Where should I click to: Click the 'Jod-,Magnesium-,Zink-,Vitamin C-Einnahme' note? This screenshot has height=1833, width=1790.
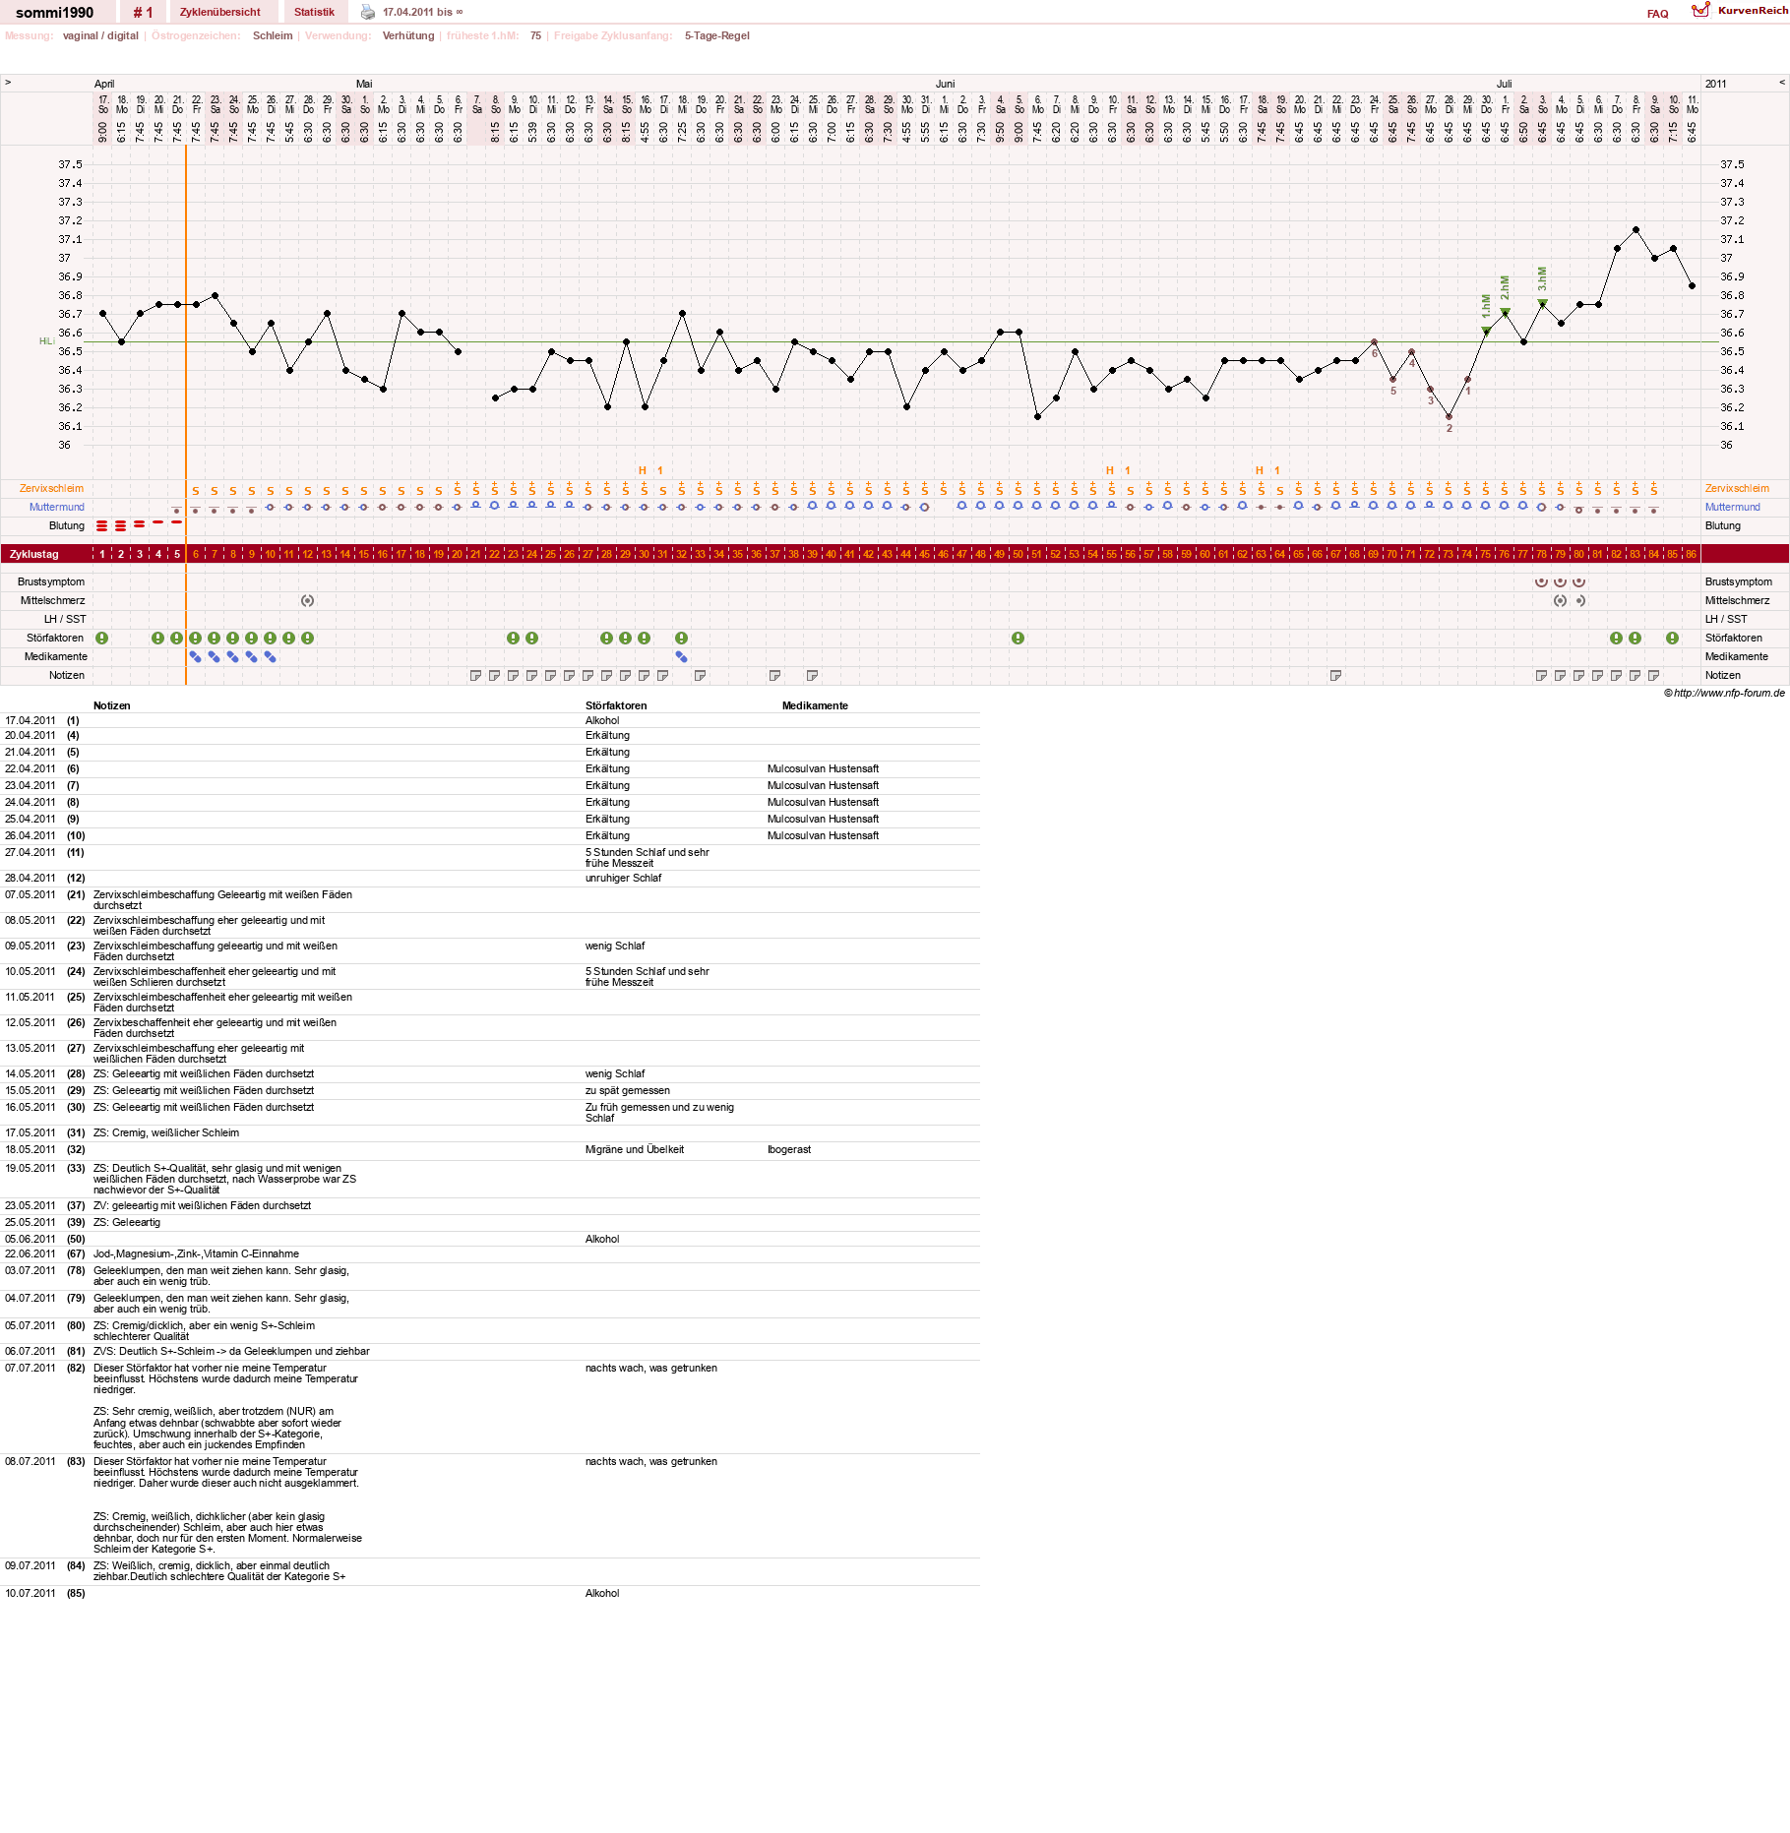click(x=197, y=1253)
